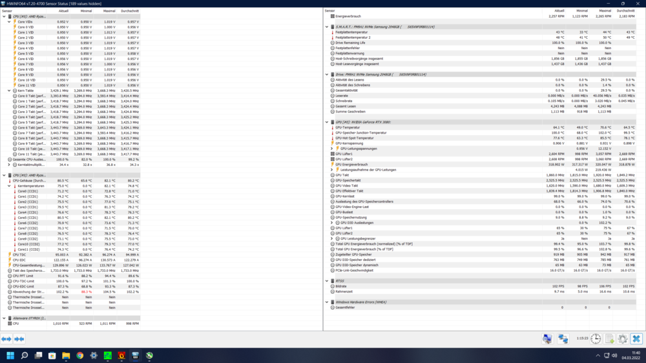Click the expand columns left-right arrows button
The width and height of the screenshot is (646, 363).
(x=6, y=338)
